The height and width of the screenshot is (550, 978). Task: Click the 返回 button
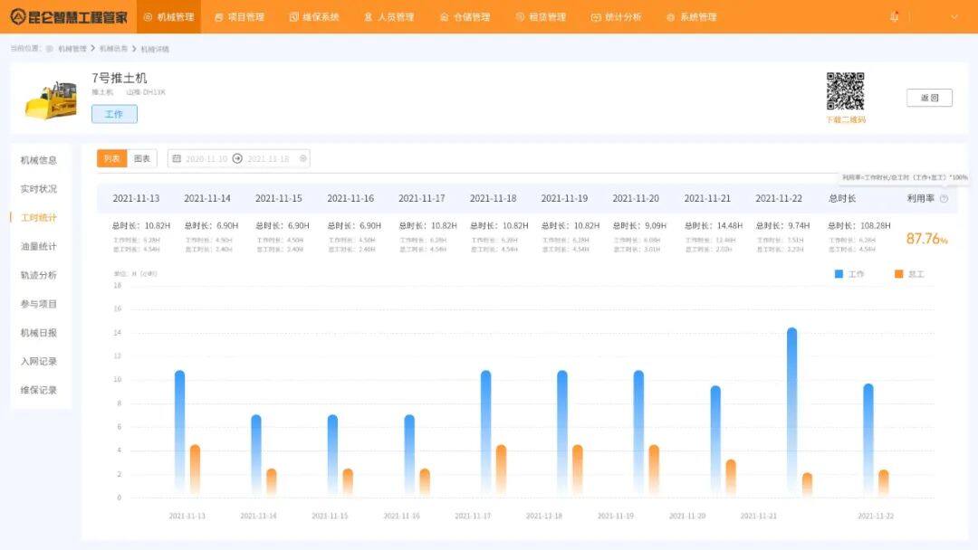[929, 98]
